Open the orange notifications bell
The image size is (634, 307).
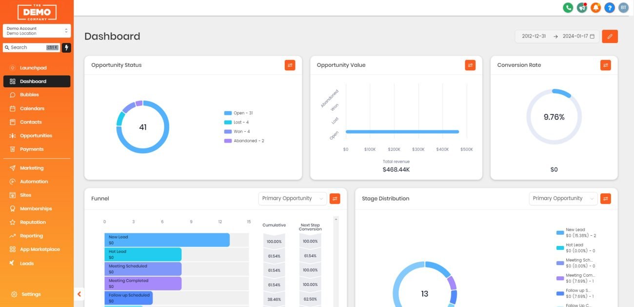coord(595,7)
